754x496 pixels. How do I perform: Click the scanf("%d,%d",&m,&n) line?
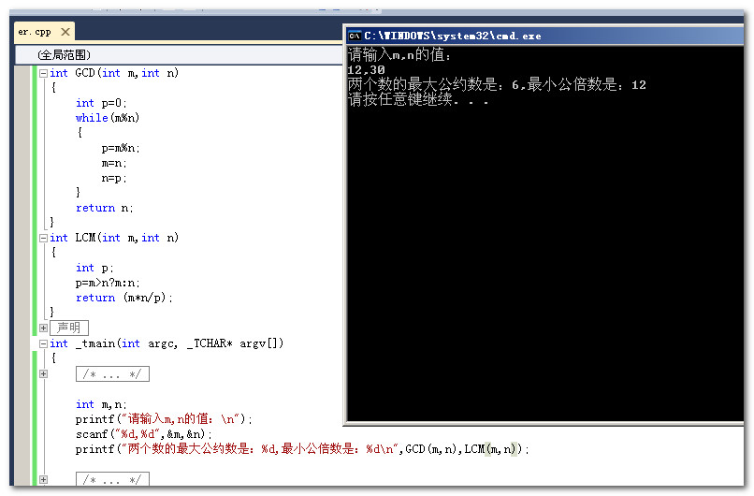(144, 434)
